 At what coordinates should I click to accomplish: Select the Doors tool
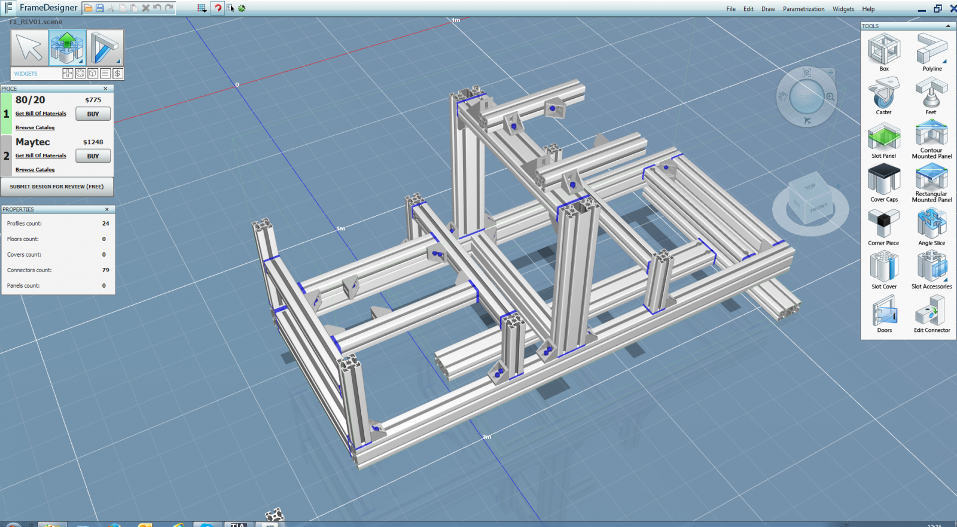point(884,314)
